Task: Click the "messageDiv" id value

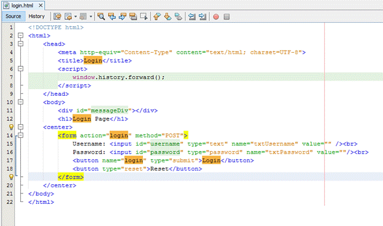Action: pyautogui.click(x=110, y=111)
